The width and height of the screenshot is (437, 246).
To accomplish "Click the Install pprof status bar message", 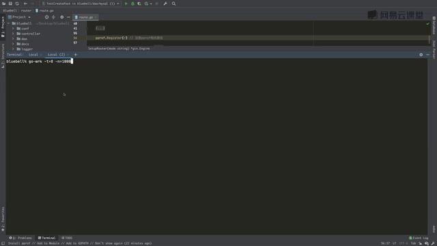I will tap(80, 243).
